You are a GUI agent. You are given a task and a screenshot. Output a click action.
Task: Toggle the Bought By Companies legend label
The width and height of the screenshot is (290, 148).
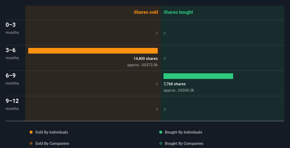point(184,143)
